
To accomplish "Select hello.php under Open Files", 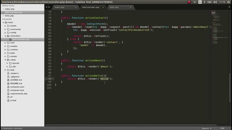I will (9, 16).
